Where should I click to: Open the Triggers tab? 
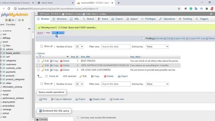202,19
